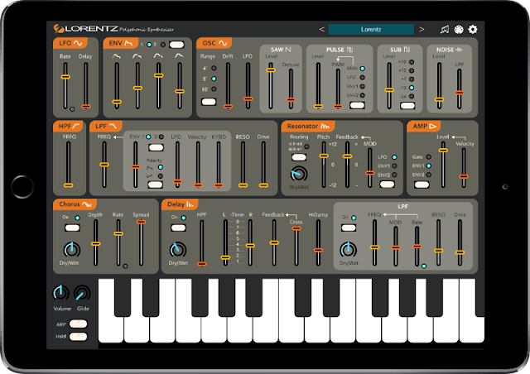Select positive polarity for LPF envelope
This screenshot has height=374, width=530.
pos(161,167)
